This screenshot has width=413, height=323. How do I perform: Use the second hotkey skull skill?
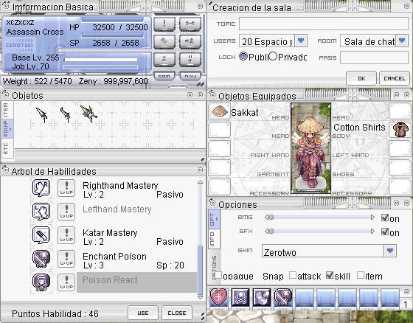[x=240, y=297]
